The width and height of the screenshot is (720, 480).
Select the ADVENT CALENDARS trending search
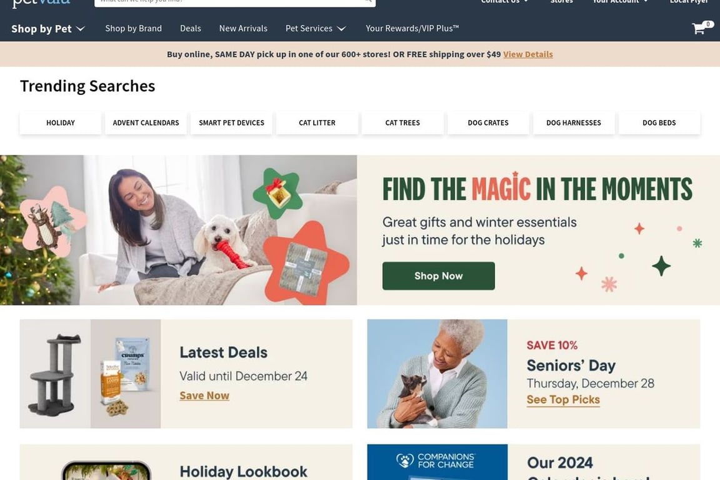coord(146,122)
